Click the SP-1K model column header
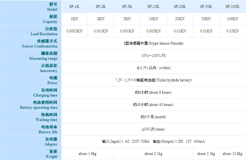This screenshot has height=160, width=246. [74, 7]
